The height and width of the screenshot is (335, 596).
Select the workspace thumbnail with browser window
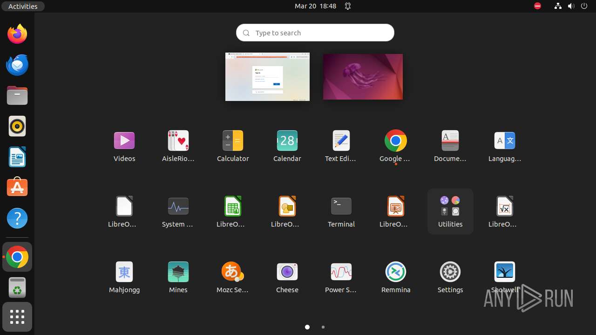click(x=267, y=77)
